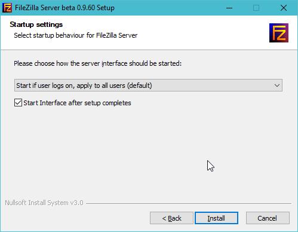
Task: Click the dropdown chevron arrow
Action: [x=277, y=86]
